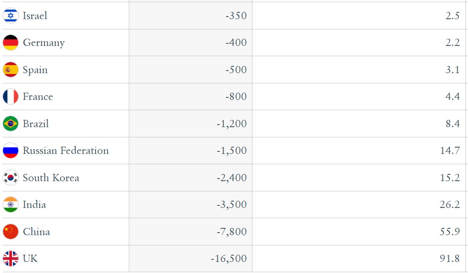Click the Russian Federation flag icon
Image resolution: width=468 pixels, height=273 pixels.
11,151
